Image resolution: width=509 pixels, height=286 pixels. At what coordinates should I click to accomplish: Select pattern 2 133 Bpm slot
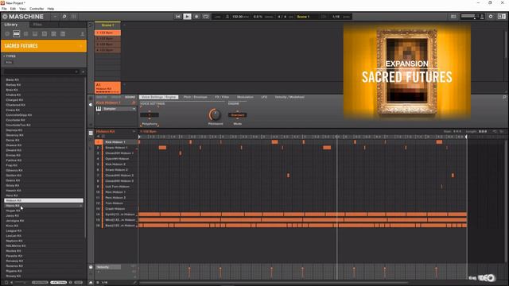pos(107,39)
